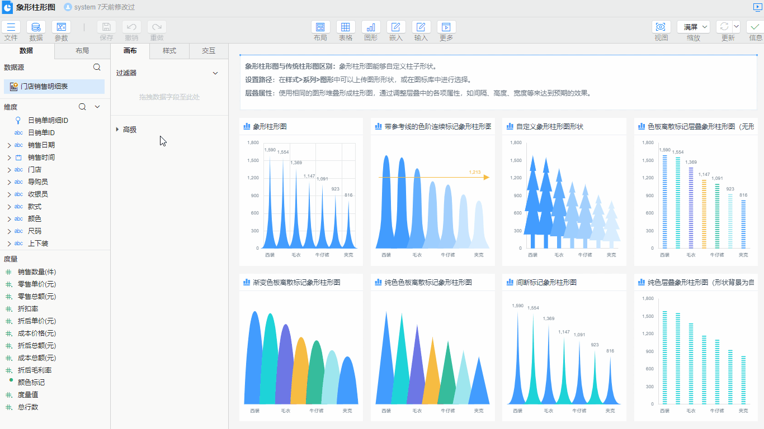Switch to the 样式 (Style) tab

click(169, 51)
